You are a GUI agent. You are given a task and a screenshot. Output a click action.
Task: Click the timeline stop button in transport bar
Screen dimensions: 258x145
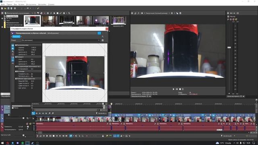[x=54, y=136]
